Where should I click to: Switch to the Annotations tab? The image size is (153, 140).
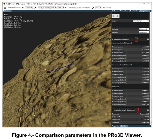[x=124, y=11]
